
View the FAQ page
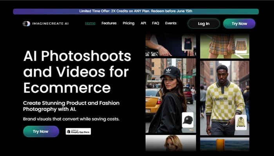(x=155, y=23)
